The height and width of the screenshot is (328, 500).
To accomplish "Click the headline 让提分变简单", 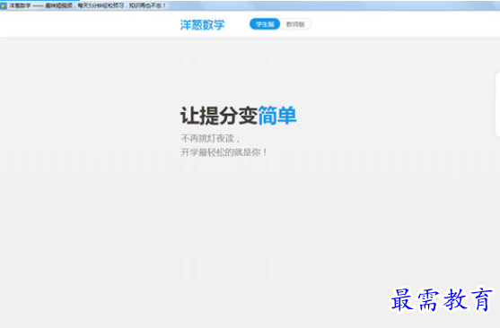I will (x=238, y=116).
